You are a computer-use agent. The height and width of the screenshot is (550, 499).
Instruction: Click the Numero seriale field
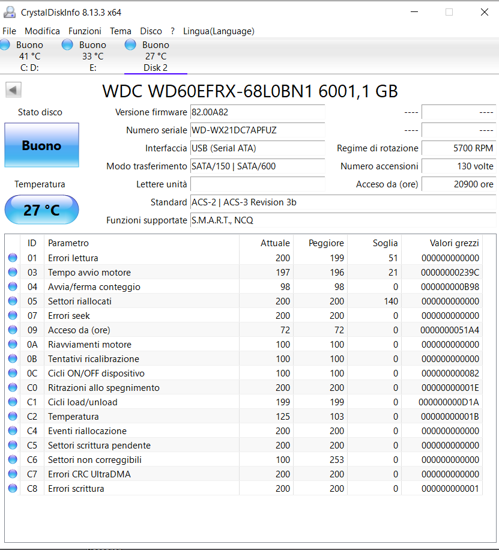(258, 130)
